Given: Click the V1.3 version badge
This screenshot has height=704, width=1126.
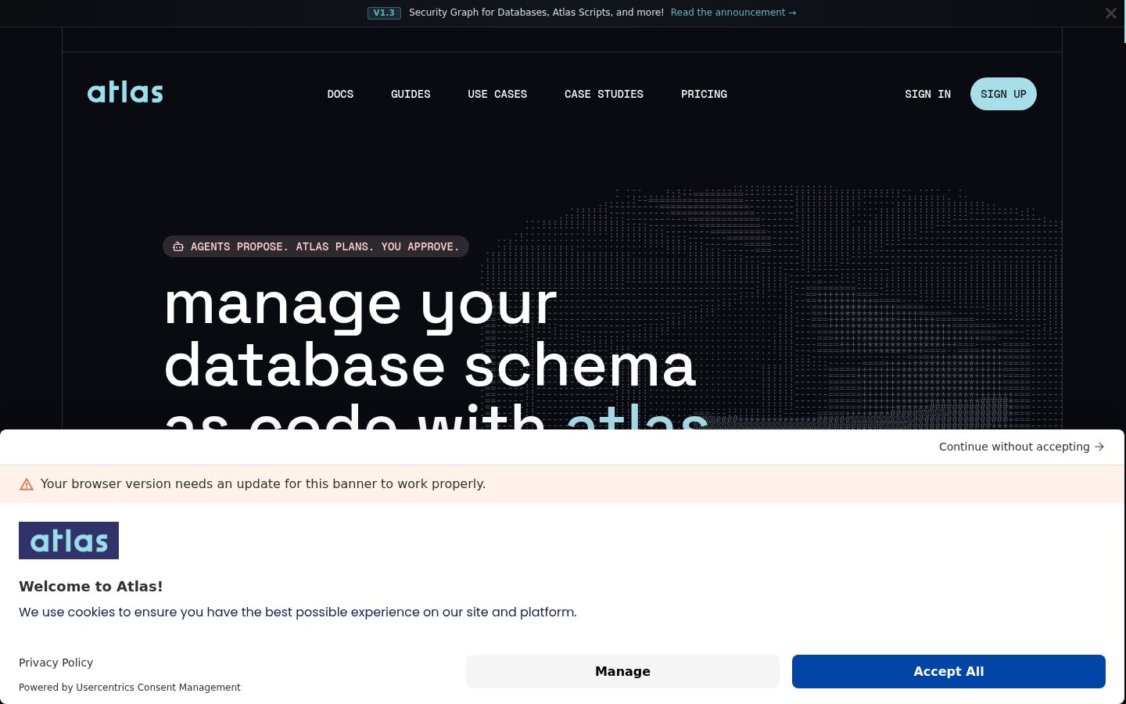Looking at the screenshot, I should tap(384, 13).
